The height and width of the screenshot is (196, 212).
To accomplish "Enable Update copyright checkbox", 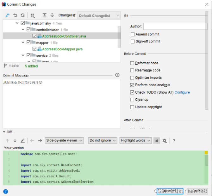I will (x=132, y=107).
